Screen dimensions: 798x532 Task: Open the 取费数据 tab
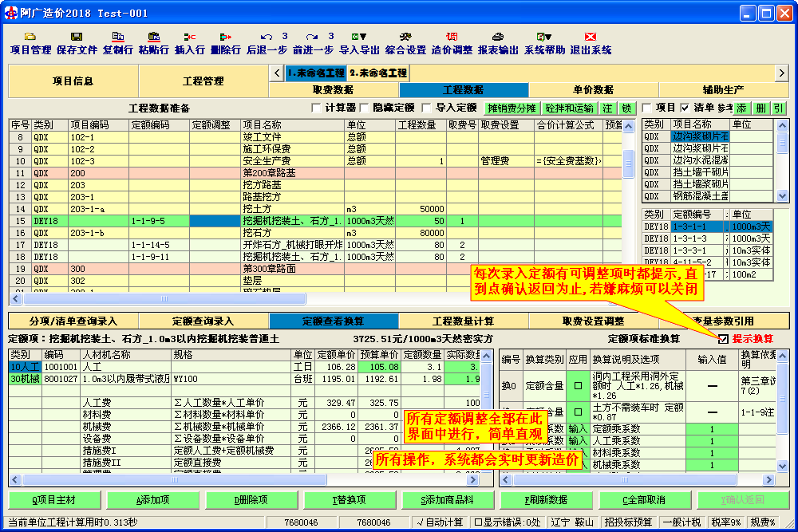click(x=334, y=90)
